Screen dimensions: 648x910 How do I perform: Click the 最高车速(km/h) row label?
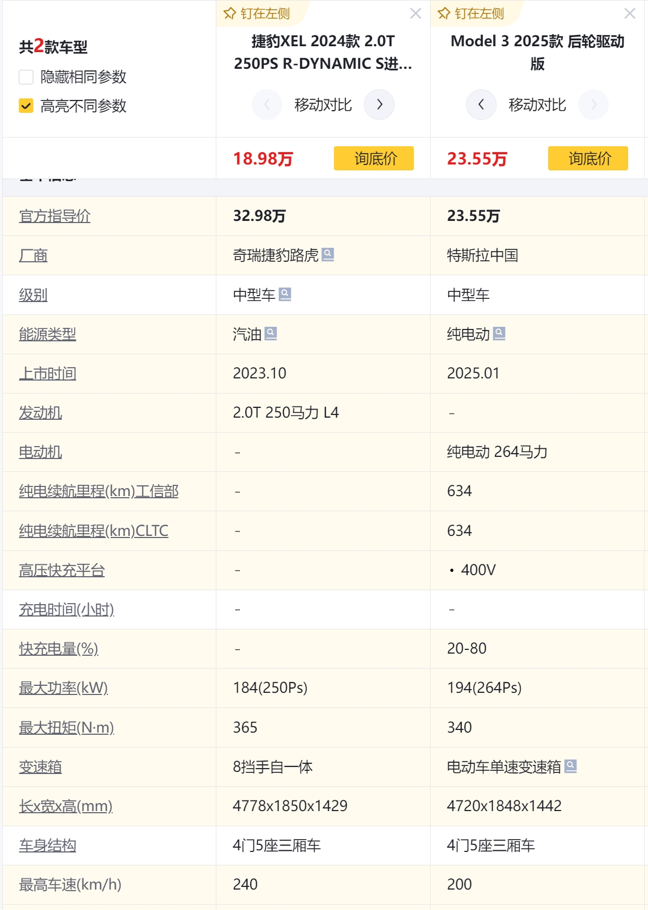pyautogui.click(x=70, y=885)
